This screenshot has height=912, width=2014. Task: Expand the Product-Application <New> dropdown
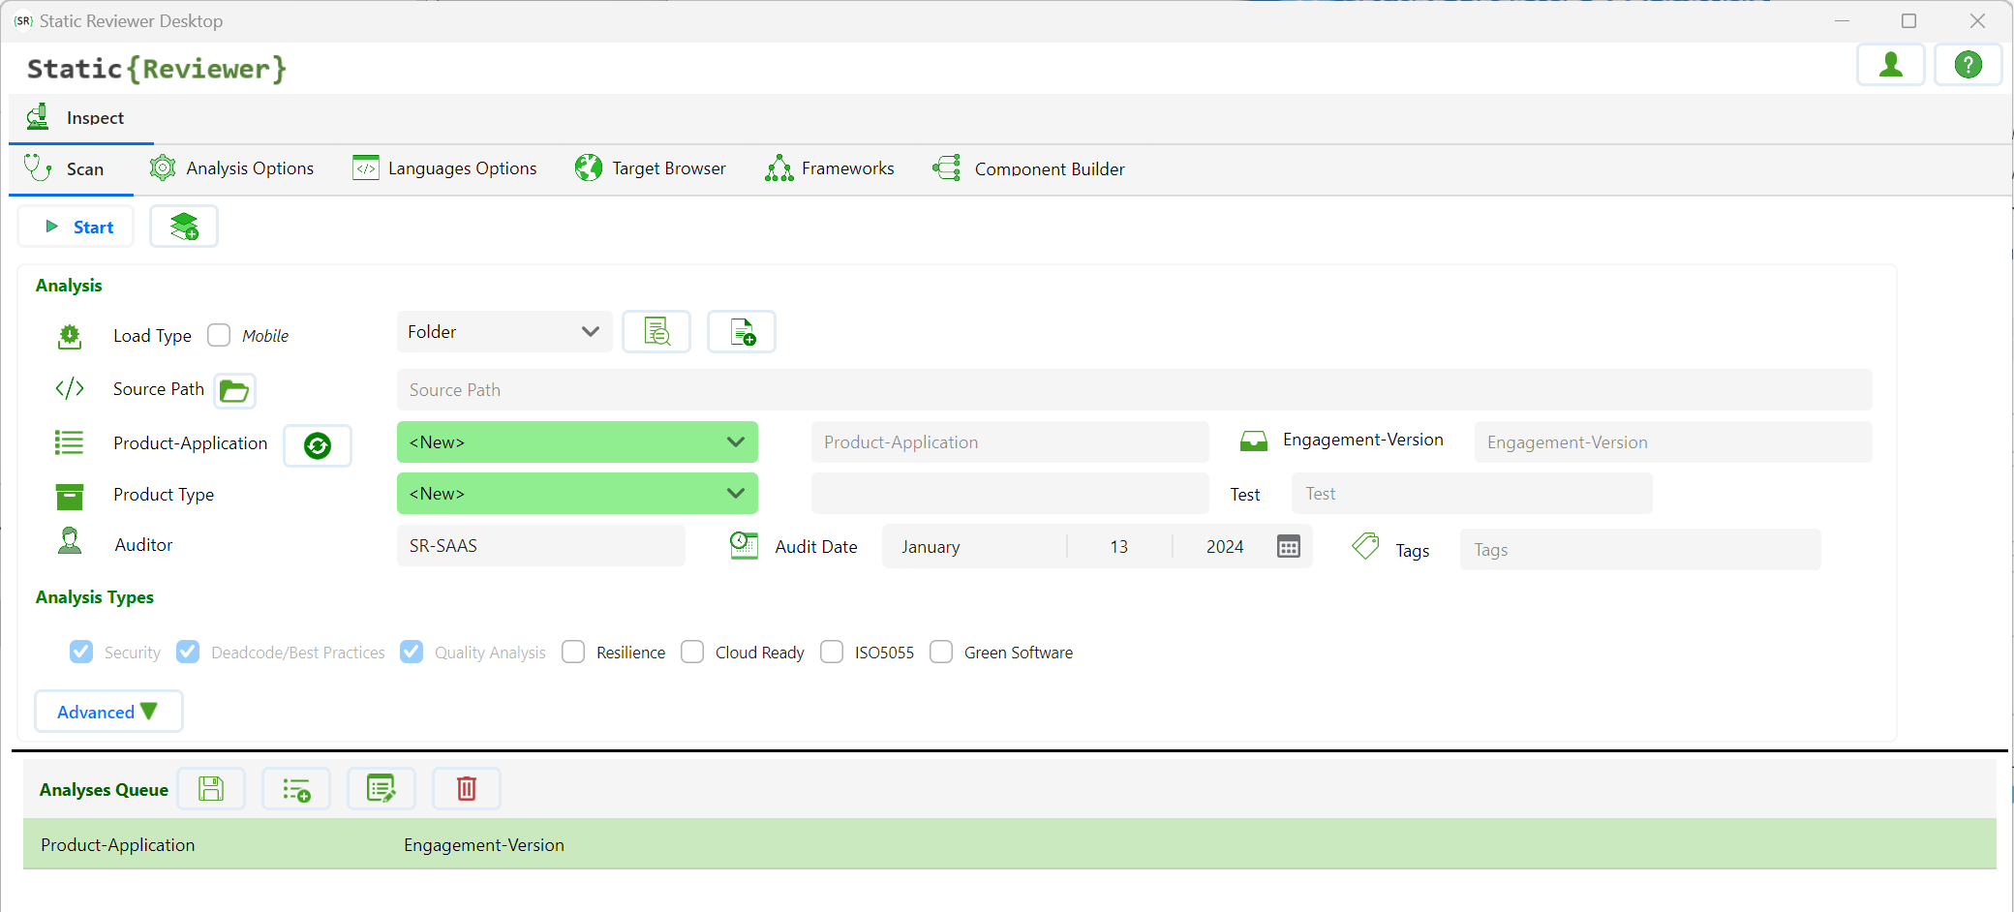(577, 442)
